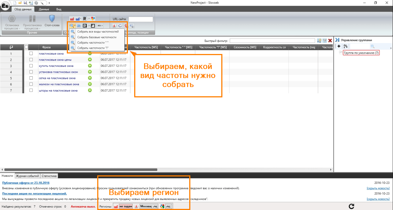
Task: Save project using the floppy disk icon
Action: [25, 3]
